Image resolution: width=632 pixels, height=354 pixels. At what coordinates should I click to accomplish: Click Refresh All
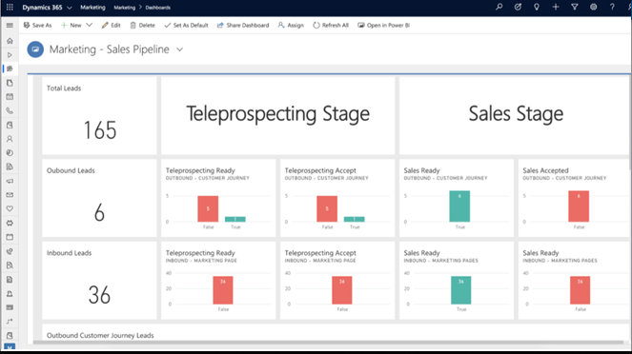(331, 26)
